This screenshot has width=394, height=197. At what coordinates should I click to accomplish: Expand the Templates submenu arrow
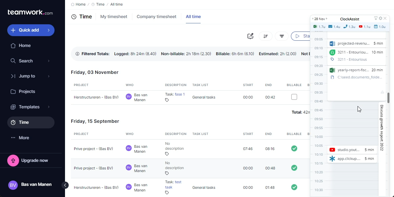(x=49, y=107)
